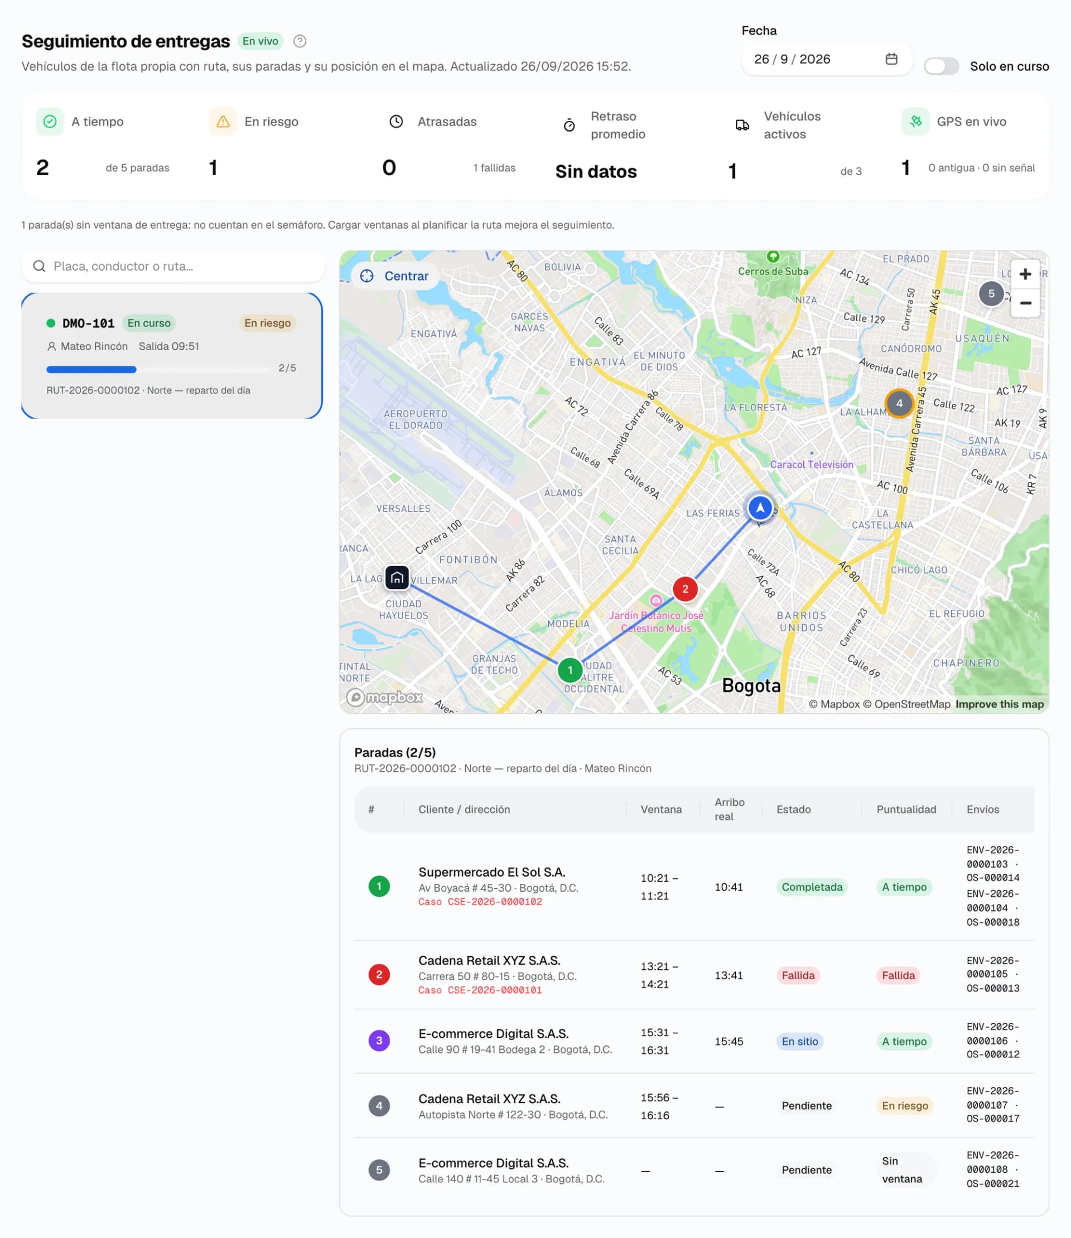Select the DMO-101 vehicle card
The image size is (1071, 1238).
point(172,356)
